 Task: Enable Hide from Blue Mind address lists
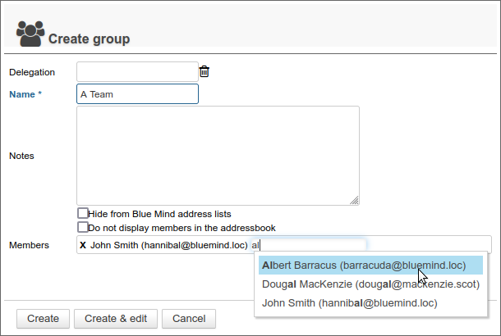(x=83, y=213)
